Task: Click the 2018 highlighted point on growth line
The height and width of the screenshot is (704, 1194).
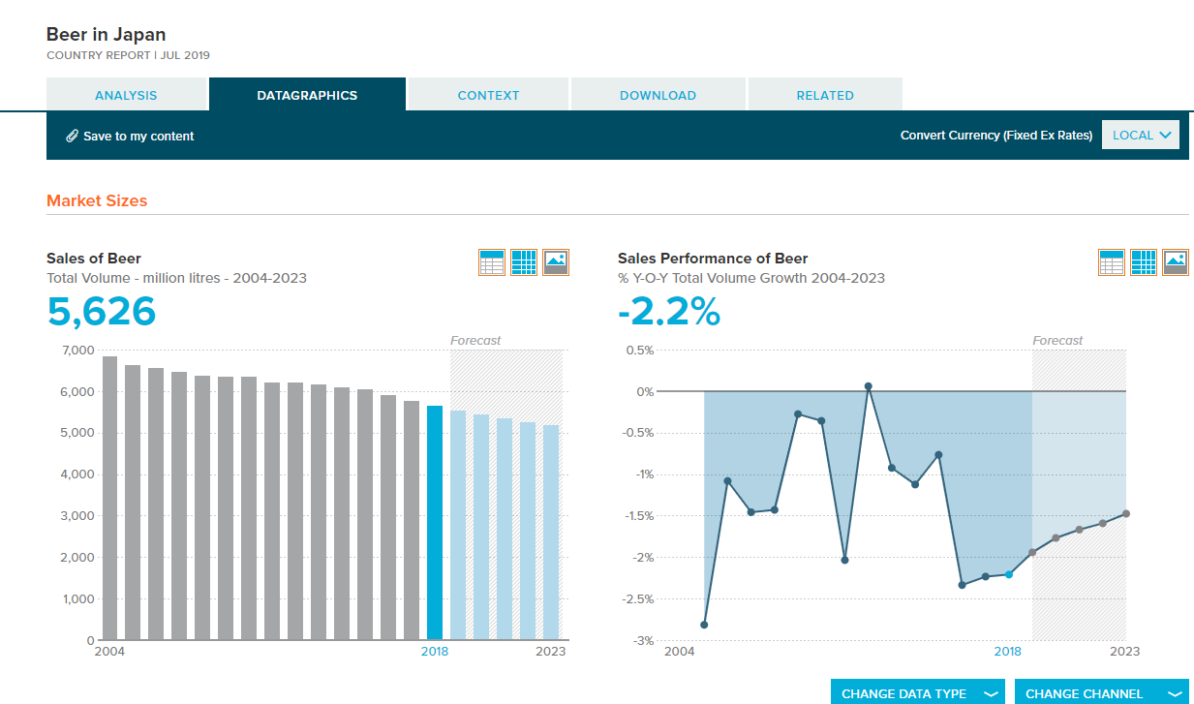Action: tap(1008, 574)
